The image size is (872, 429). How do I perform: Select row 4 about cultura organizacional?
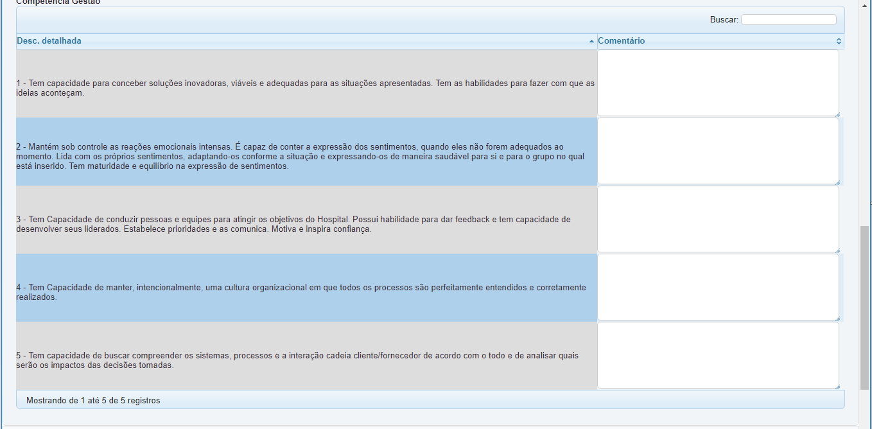point(306,292)
